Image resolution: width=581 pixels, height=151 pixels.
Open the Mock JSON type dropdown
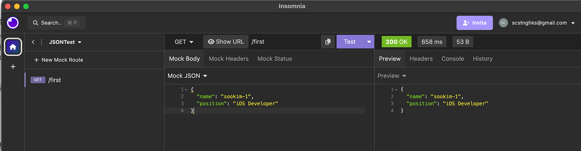click(x=187, y=76)
